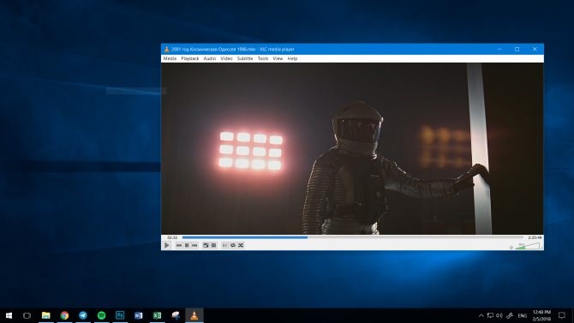574x323 pixels.
Task: Open the app left of VLC on taskbar
Action: (176, 315)
